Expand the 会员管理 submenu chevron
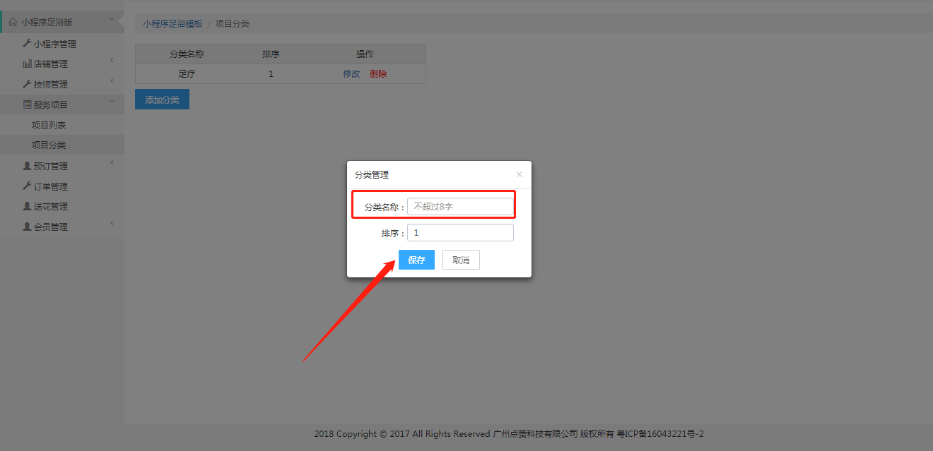Screen dimensions: 933x451 [x=112, y=224]
